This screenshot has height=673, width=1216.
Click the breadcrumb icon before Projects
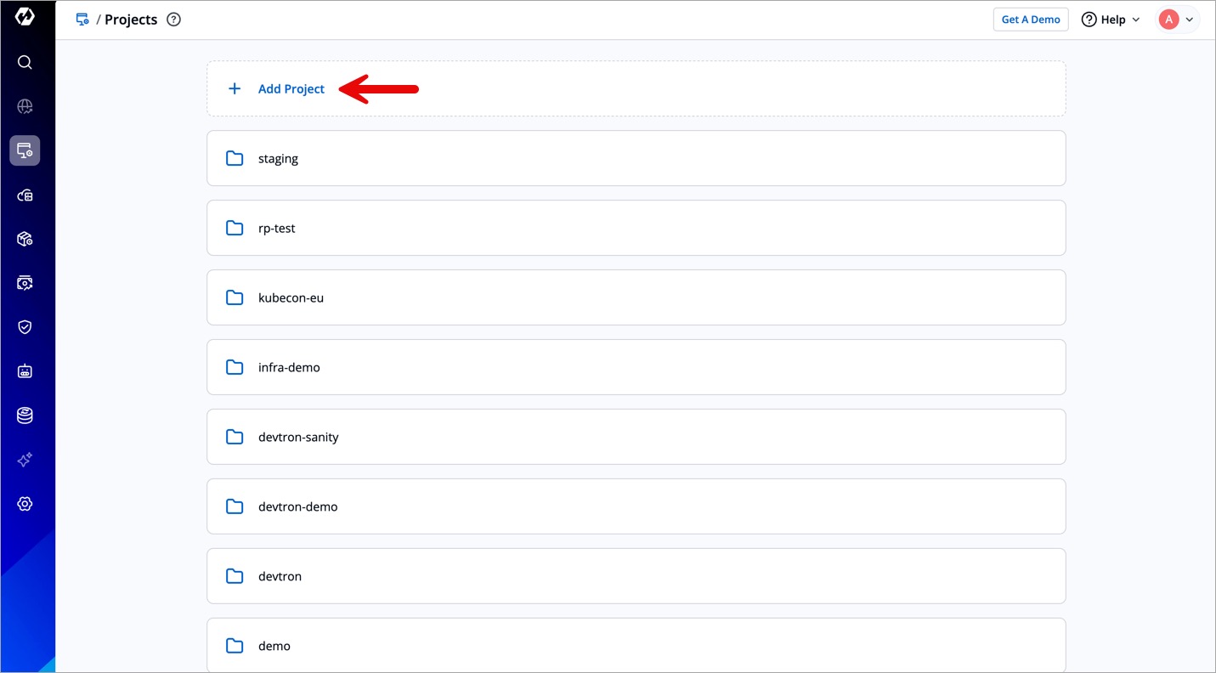pos(82,20)
